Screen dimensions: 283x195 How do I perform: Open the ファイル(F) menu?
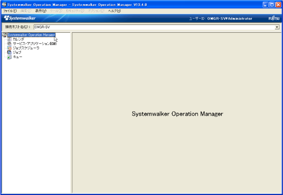pyautogui.click(x=10, y=11)
